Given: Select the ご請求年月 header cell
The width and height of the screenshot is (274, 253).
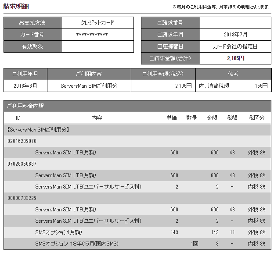Looking at the screenshot, I should [x=170, y=35].
